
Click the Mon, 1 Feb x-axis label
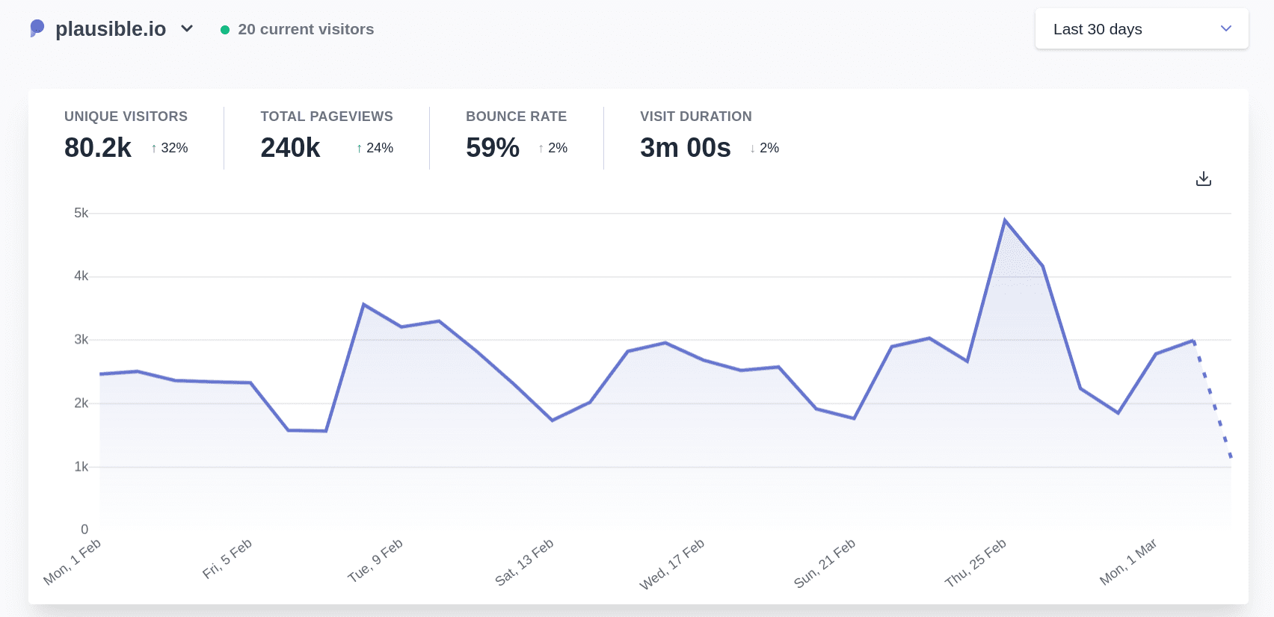point(73,562)
